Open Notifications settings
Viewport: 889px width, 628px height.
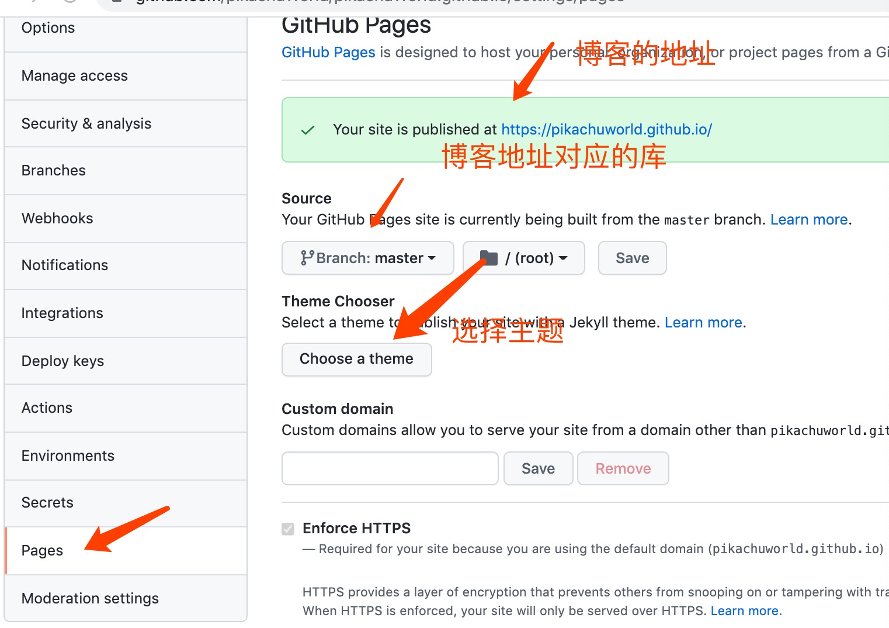coord(126,265)
